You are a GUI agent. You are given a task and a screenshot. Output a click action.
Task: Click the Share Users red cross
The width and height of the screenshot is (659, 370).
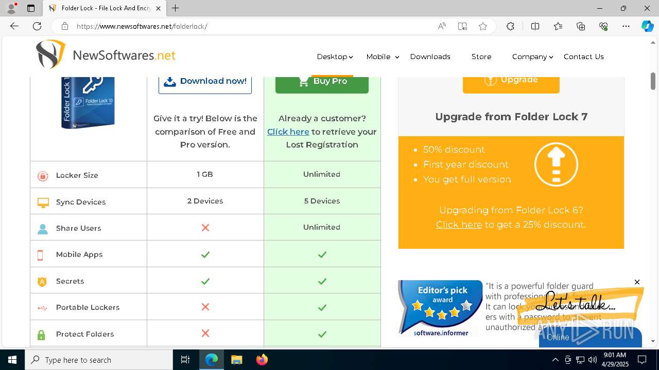pyautogui.click(x=205, y=227)
